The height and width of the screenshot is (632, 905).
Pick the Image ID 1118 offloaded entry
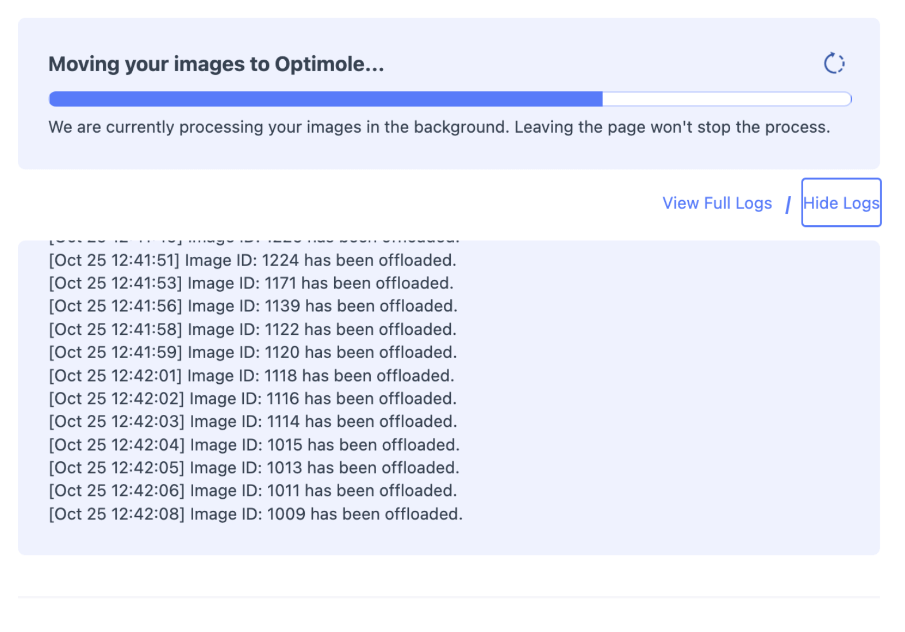point(251,376)
